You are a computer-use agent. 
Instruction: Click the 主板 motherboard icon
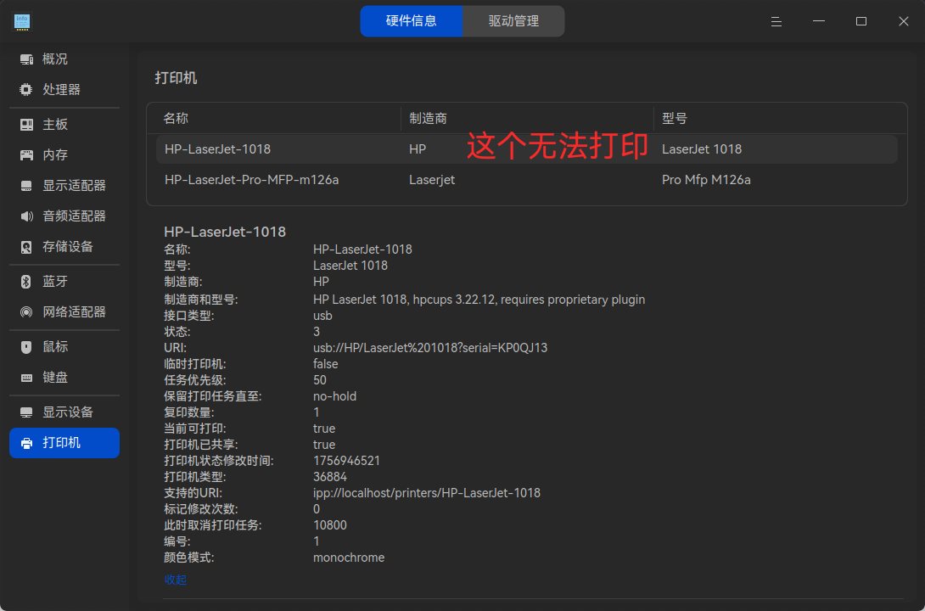click(x=26, y=125)
